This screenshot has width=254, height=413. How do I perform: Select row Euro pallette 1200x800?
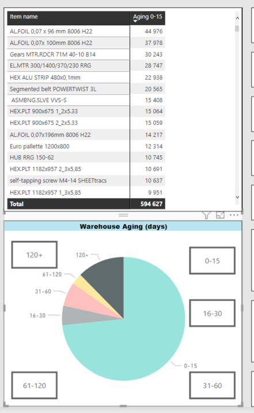pyautogui.click(x=86, y=146)
